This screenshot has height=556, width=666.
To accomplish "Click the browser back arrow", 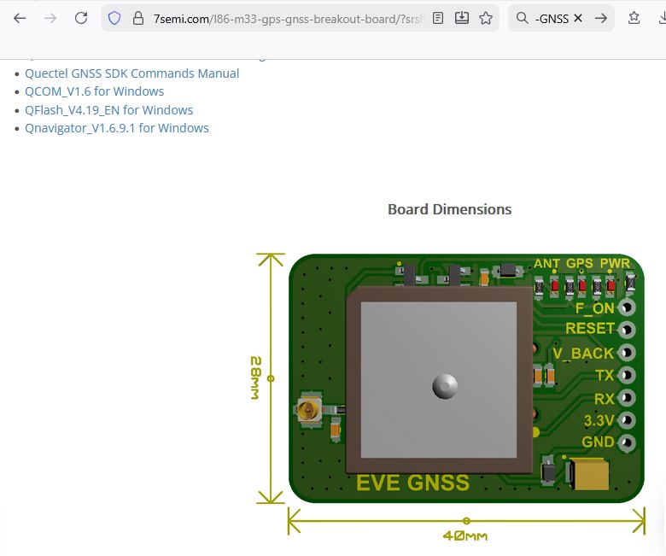I will pyautogui.click(x=20, y=18).
